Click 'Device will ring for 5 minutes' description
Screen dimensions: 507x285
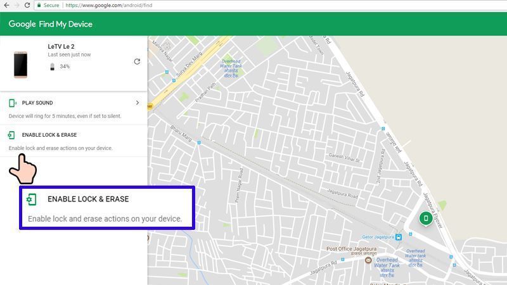tap(65, 116)
